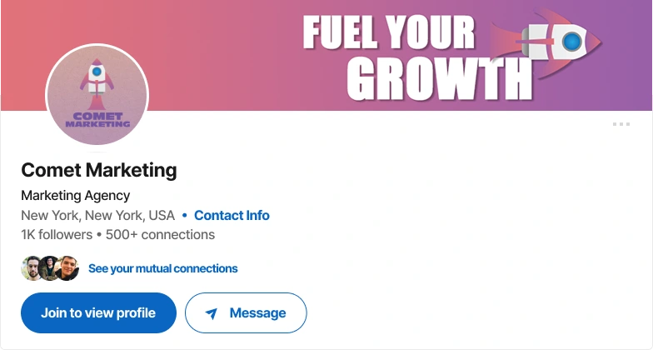The width and height of the screenshot is (653, 350).
Task: Select the third mutual connection avatar
Action: pyautogui.click(x=67, y=268)
